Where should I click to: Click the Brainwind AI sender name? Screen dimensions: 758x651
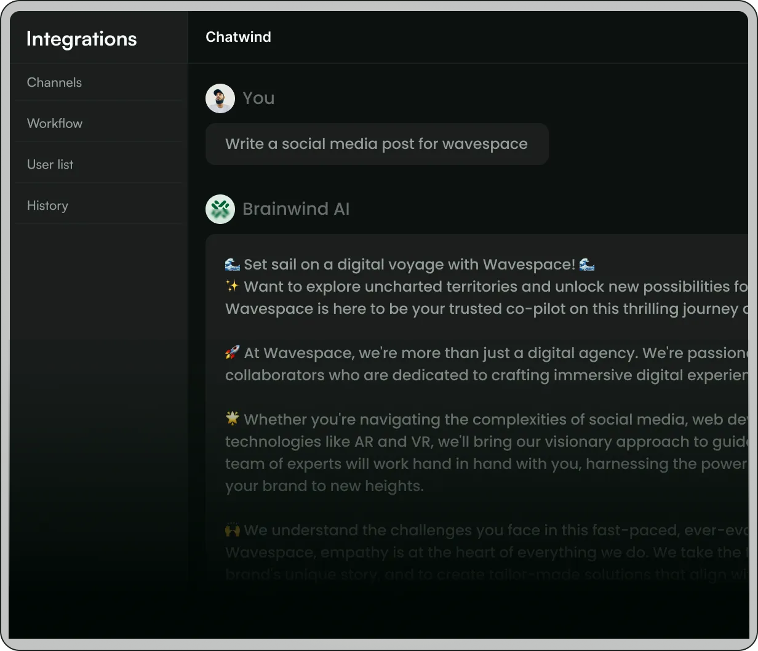coord(296,209)
